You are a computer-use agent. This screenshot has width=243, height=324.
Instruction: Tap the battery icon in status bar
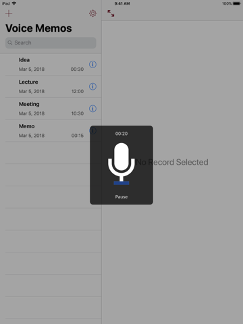pyautogui.click(x=237, y=3)
